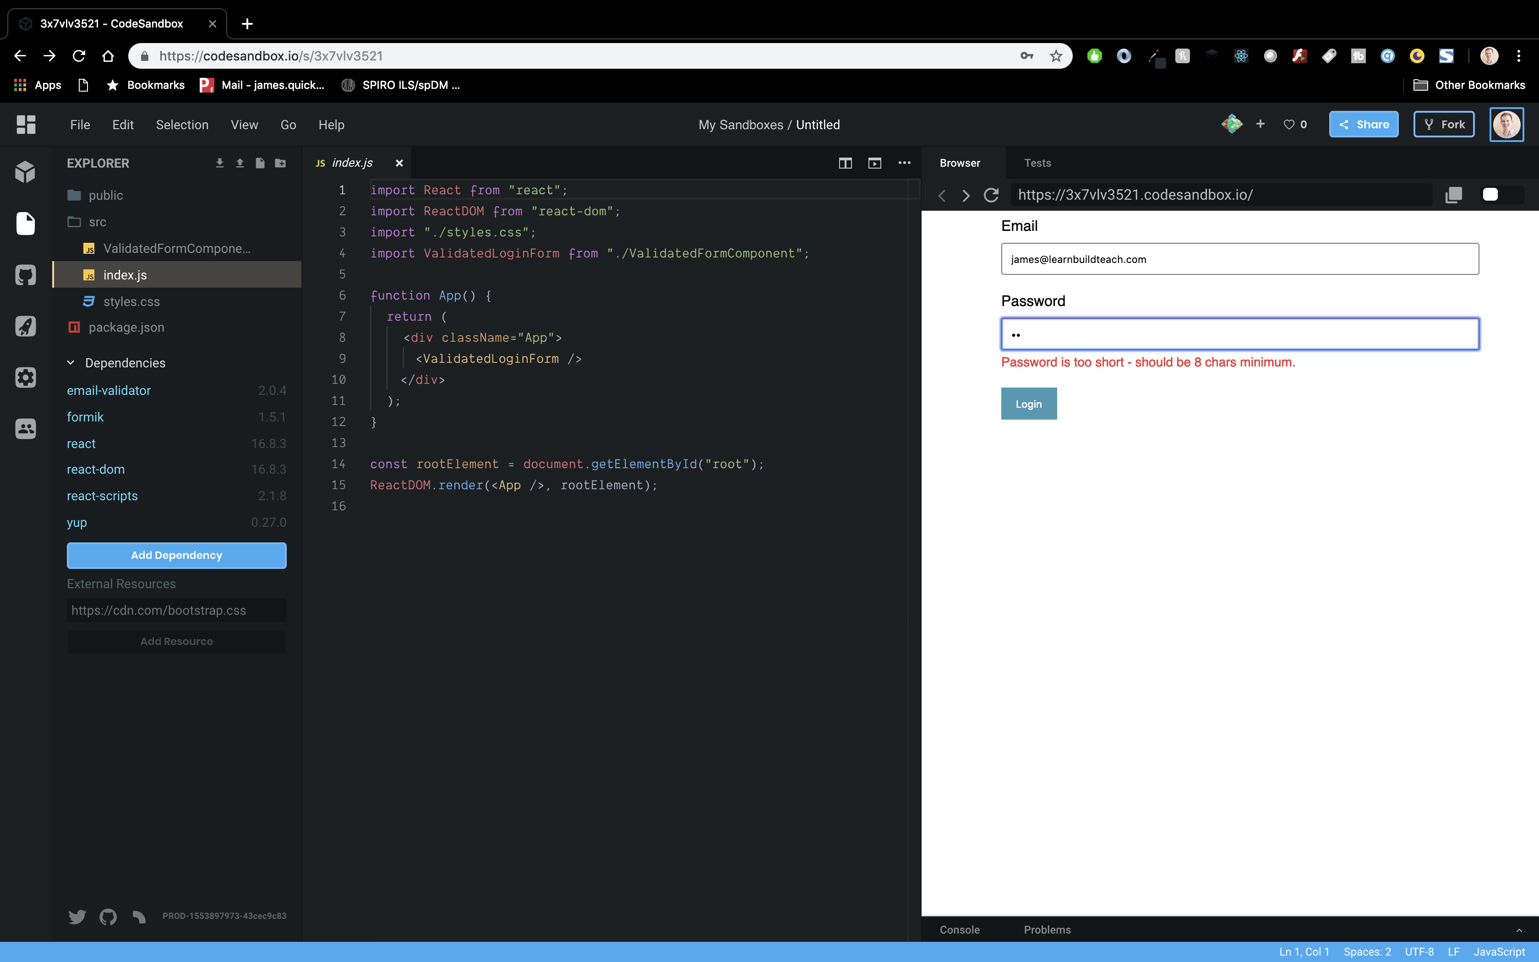
Task: Open the ValidatedFormComponent file
Action: pyautogui.click(x=176, y=248)
